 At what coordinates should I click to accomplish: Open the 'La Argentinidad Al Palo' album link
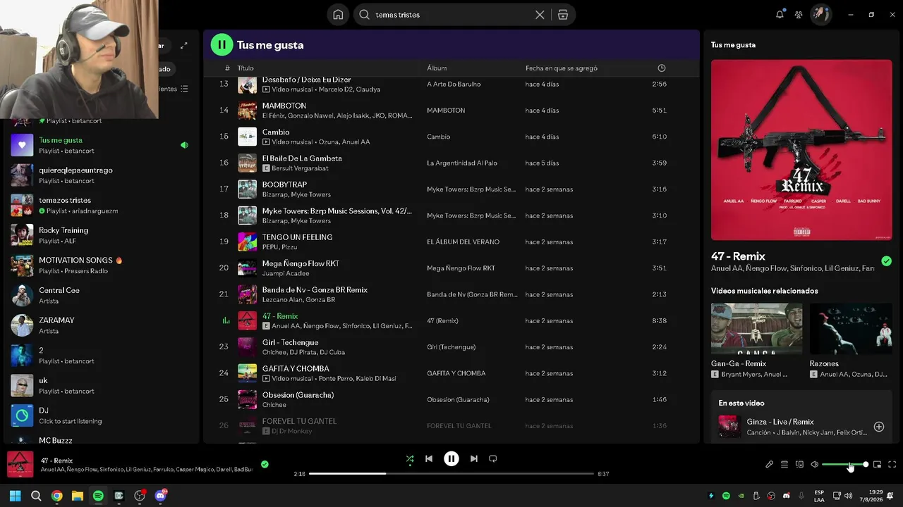pos(462,163)
